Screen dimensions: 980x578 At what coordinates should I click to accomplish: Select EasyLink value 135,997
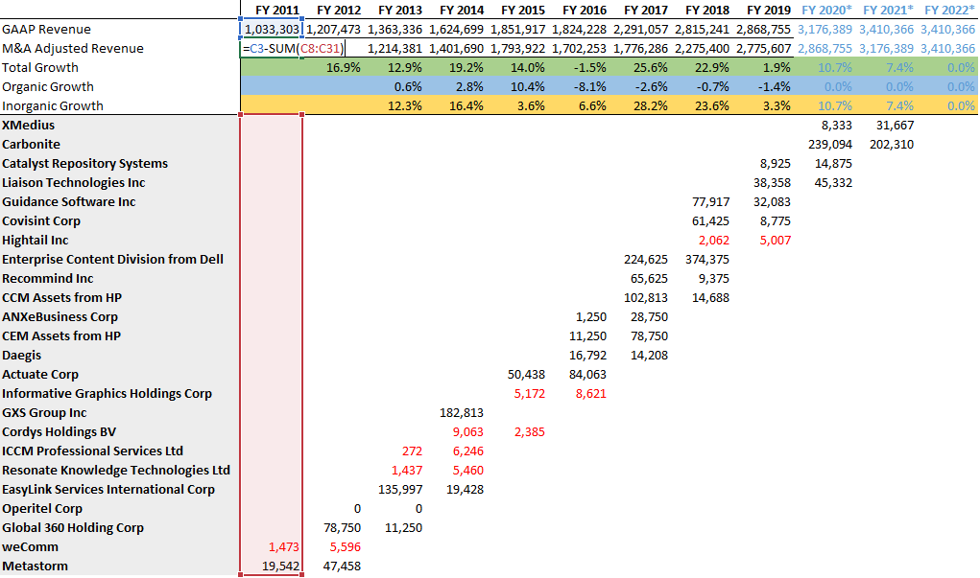tap(400, 490)
